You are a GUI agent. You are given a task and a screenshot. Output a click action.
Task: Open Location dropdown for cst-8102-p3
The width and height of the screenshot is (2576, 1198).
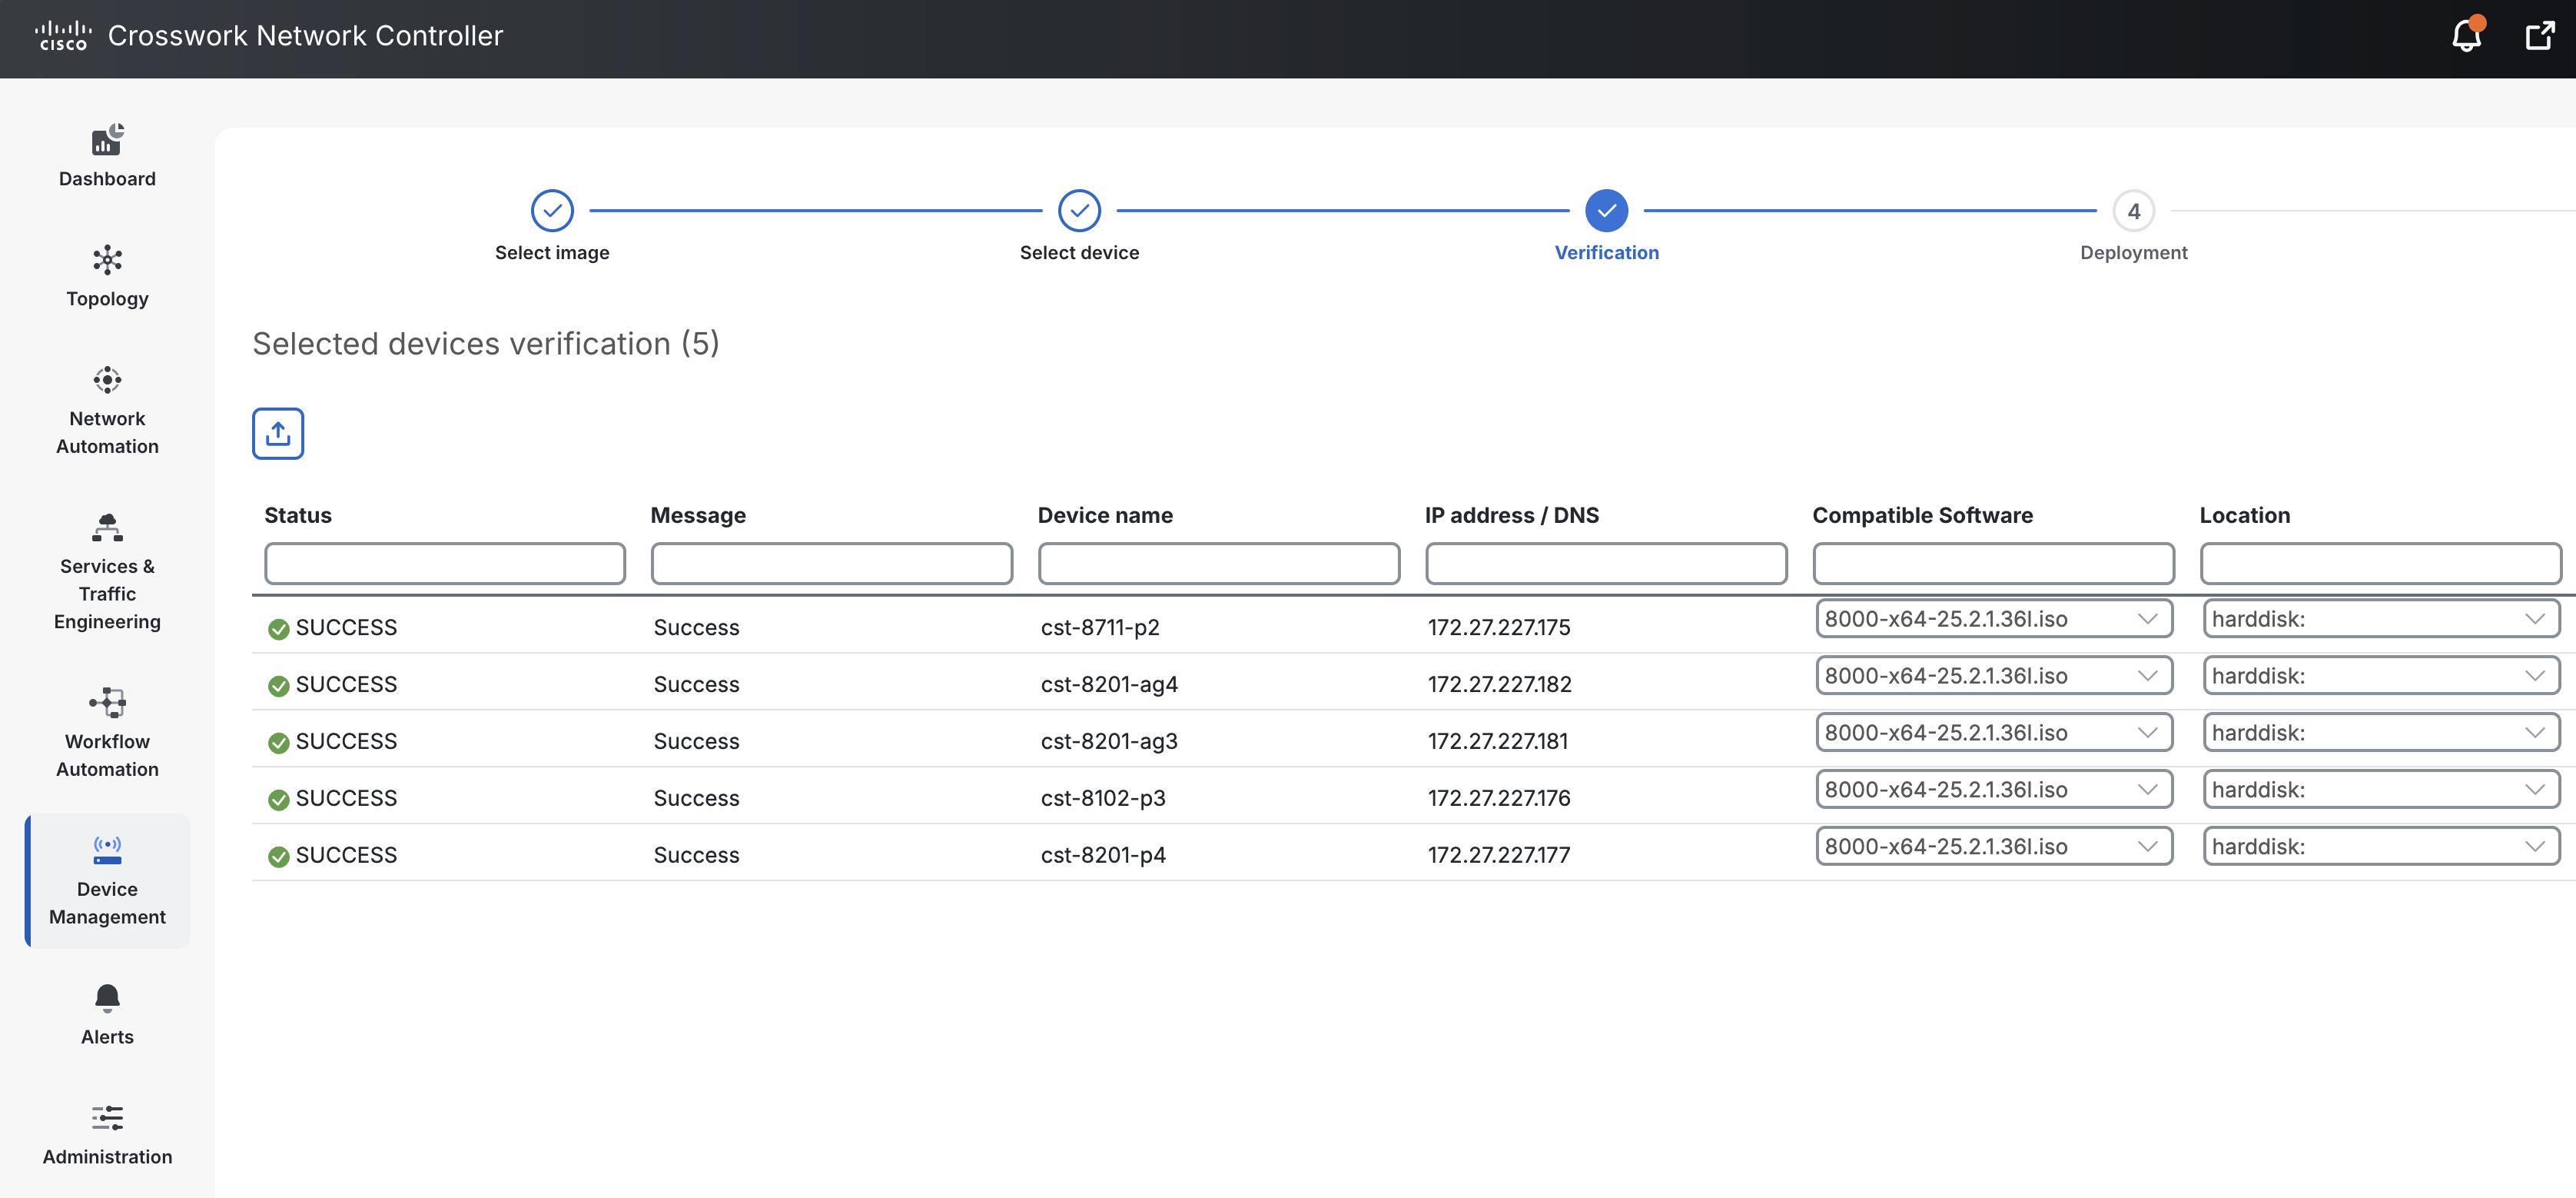click(2380, 790)
